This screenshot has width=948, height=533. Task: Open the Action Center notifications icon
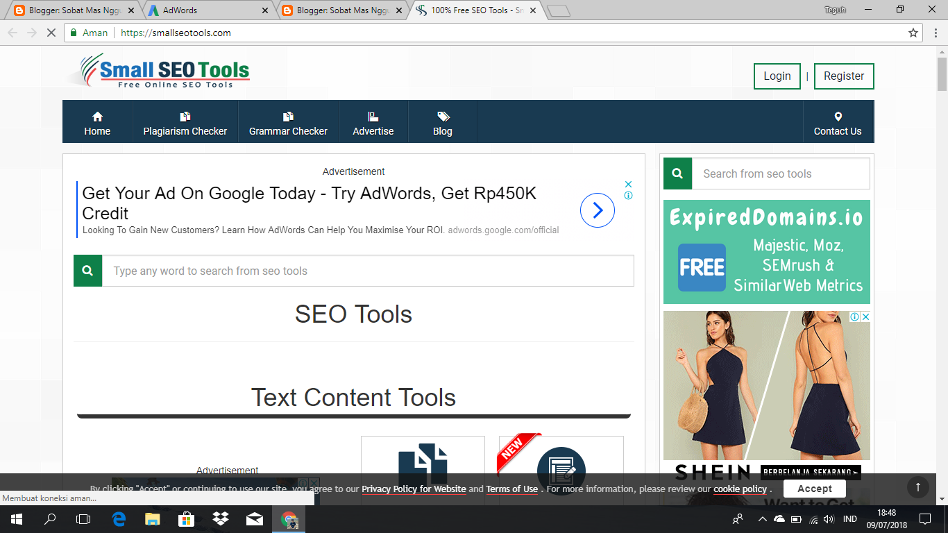pos(924,519)
